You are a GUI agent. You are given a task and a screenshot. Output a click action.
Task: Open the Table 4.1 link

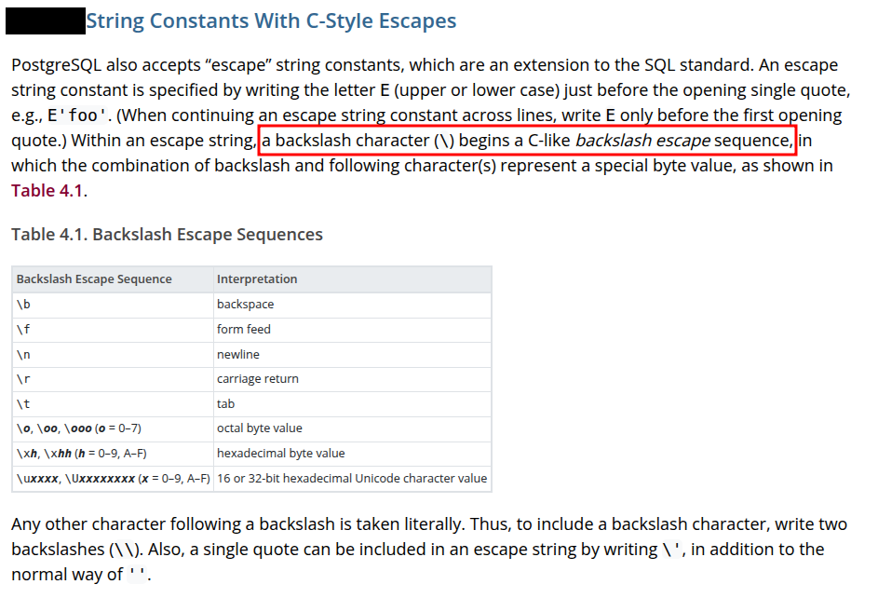point(47,191)
